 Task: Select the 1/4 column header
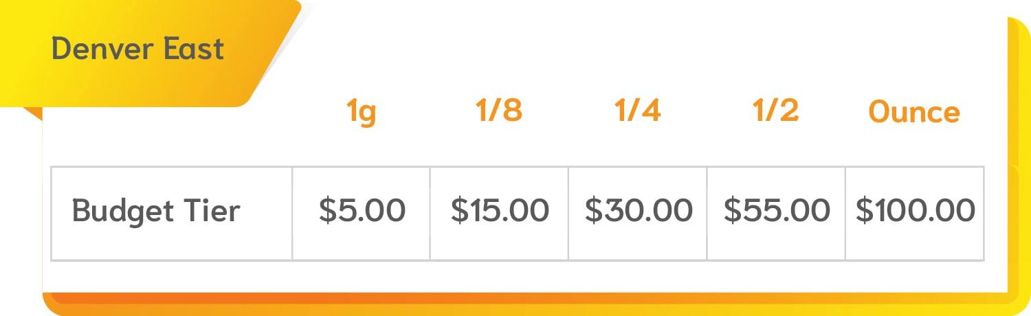click(638, 111)
